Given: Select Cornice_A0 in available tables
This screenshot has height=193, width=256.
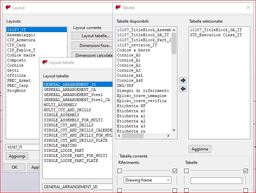Looking at the screenshot, I should pyautogui.click(x=129, y=55).
